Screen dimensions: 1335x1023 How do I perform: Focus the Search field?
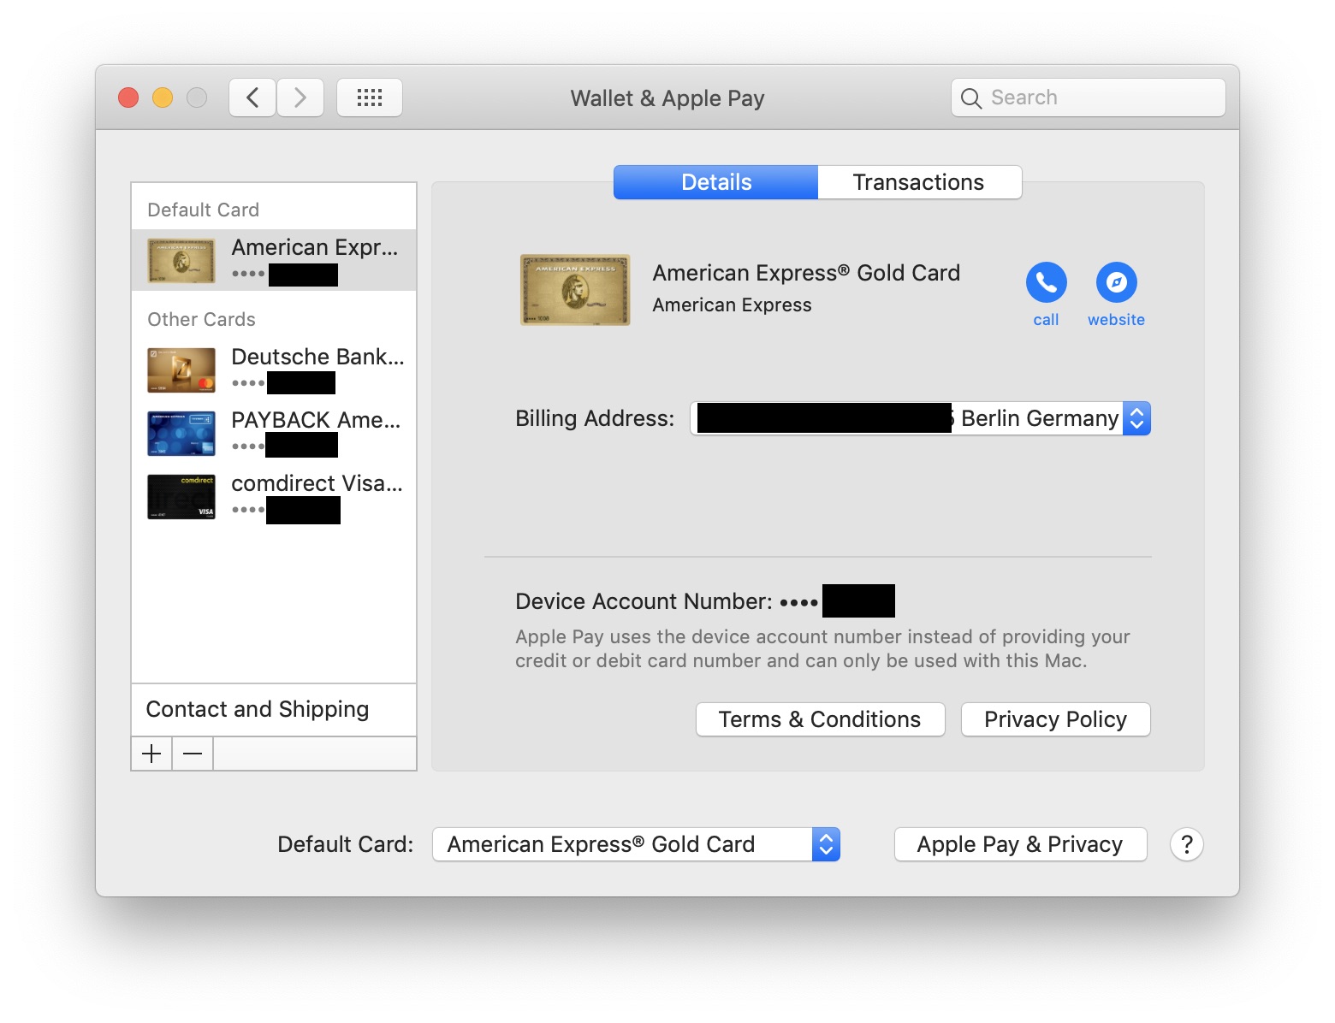[x=1089, y=98]
